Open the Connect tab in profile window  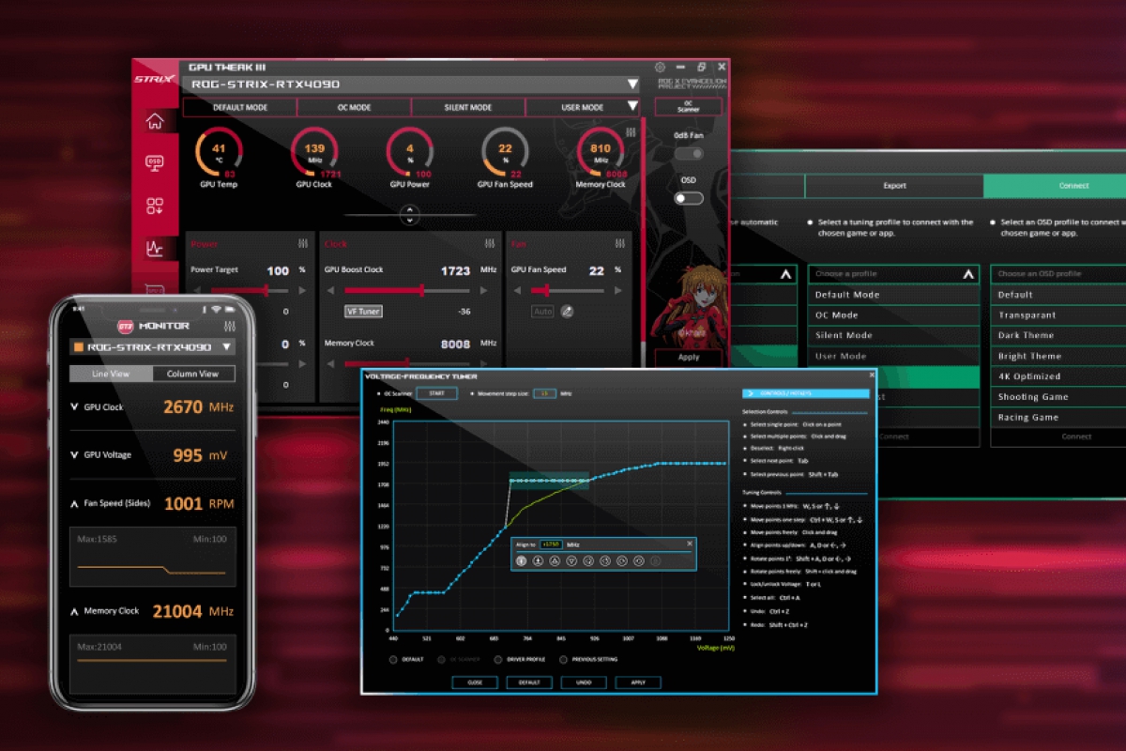tap(1055, 186)
